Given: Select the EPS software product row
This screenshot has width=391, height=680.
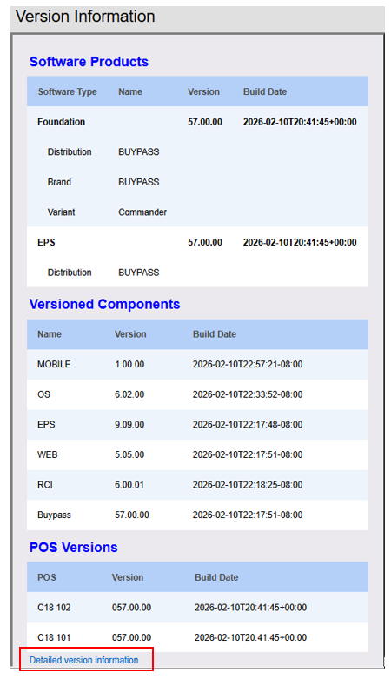Looking at the screenshot, I should click(197, 242).
